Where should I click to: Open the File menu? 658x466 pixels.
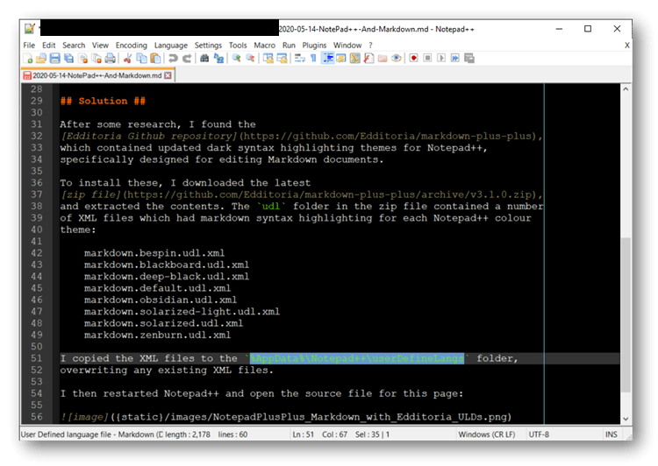tap(29, 46)
